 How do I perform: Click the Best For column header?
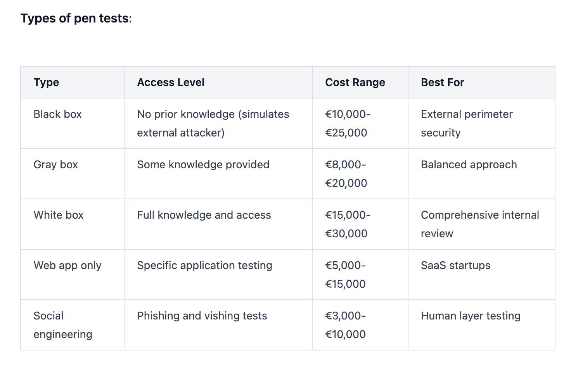[442, 82]
